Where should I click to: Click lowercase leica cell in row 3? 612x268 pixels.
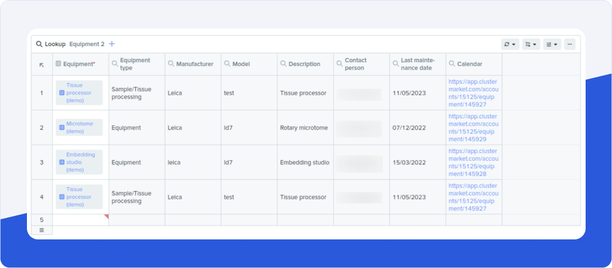click(193, 162)
